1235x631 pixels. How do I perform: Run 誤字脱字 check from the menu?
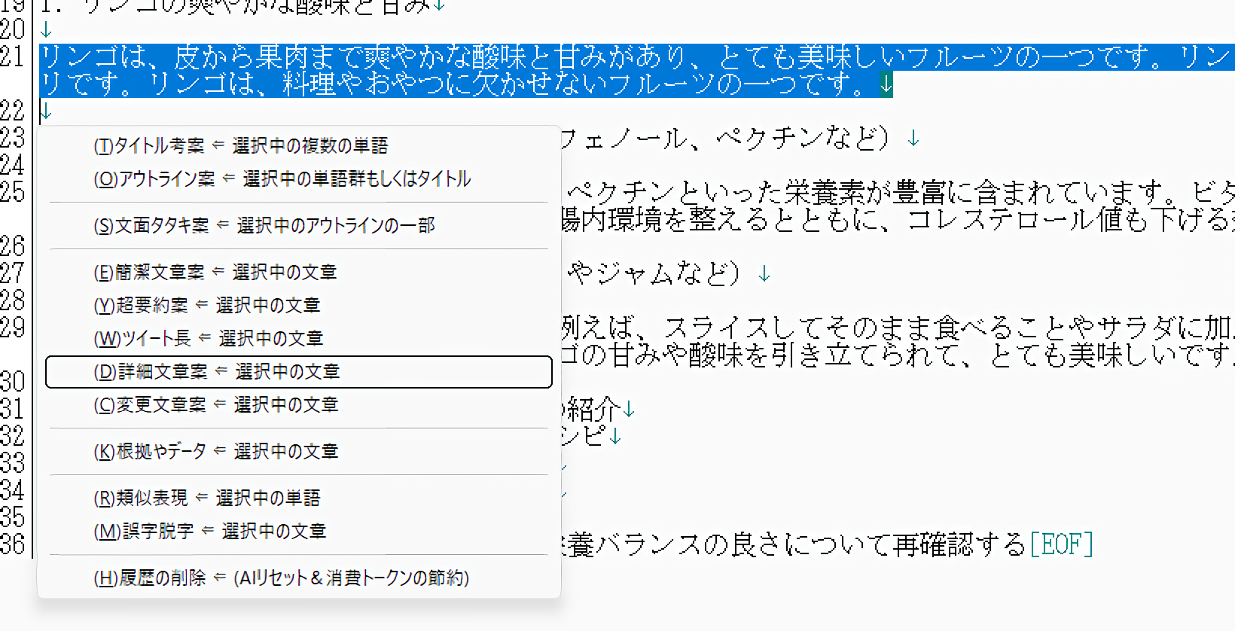(209, 531)
